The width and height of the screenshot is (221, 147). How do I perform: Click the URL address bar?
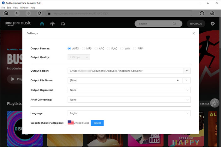point(119,14)
